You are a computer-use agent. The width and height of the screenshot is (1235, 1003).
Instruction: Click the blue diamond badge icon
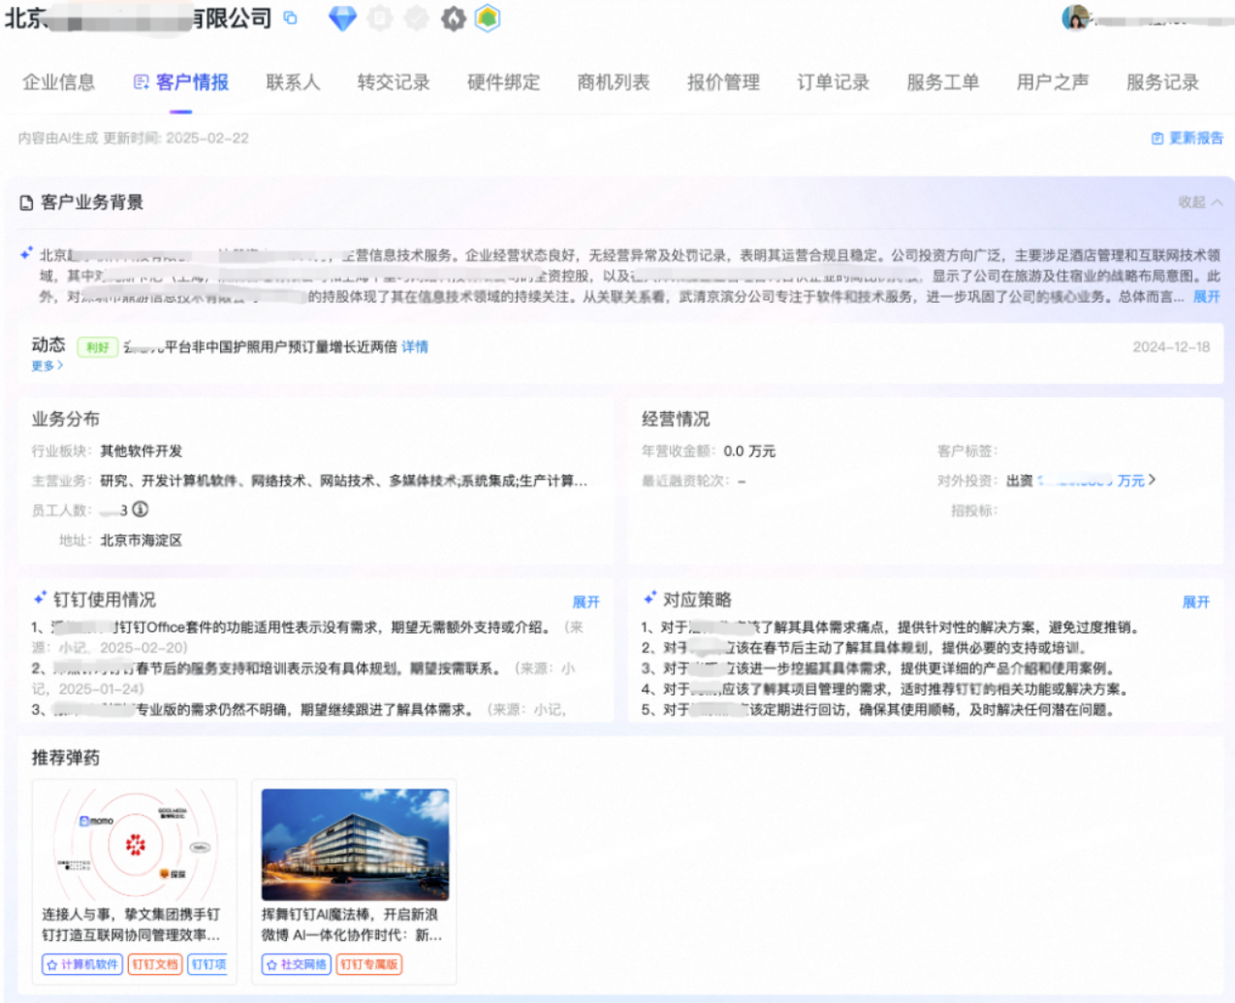pos(342,18)
